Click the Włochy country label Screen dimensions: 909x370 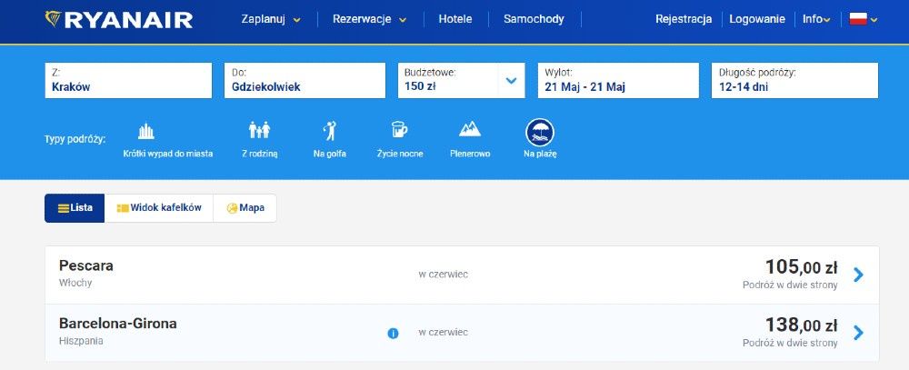tap(75, 283)
